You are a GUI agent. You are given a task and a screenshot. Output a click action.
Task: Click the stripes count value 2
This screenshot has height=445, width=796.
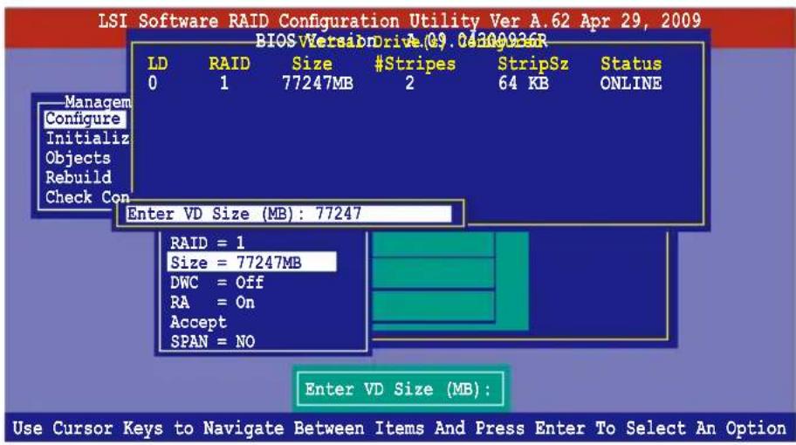tap(409, 83)
